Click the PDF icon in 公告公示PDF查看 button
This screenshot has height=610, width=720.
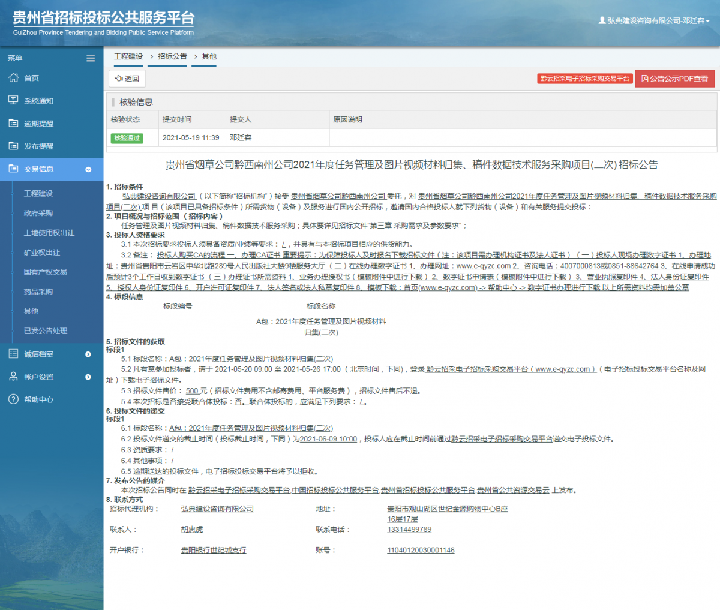(645, 79)
